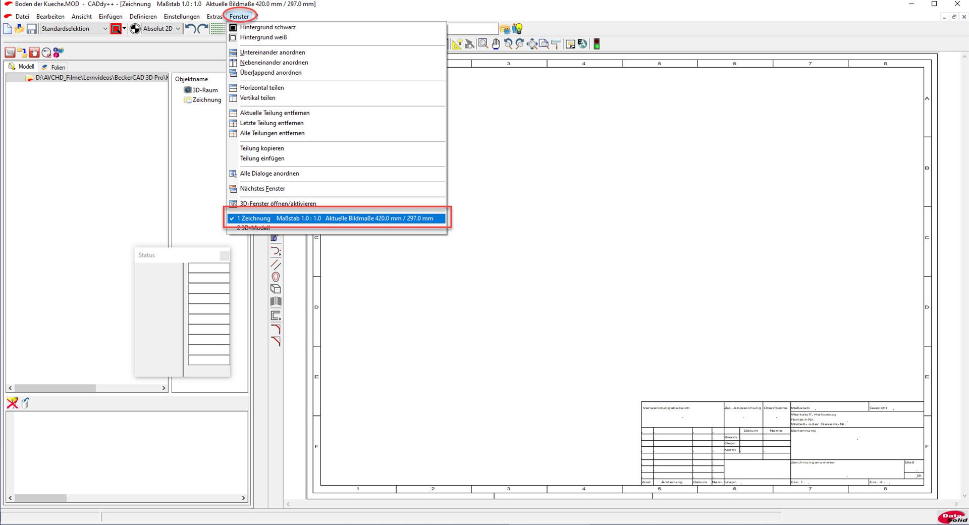The image size is (969, 525).
Task: Open the Absolut 2D dropdown
Action: (161, 29)
